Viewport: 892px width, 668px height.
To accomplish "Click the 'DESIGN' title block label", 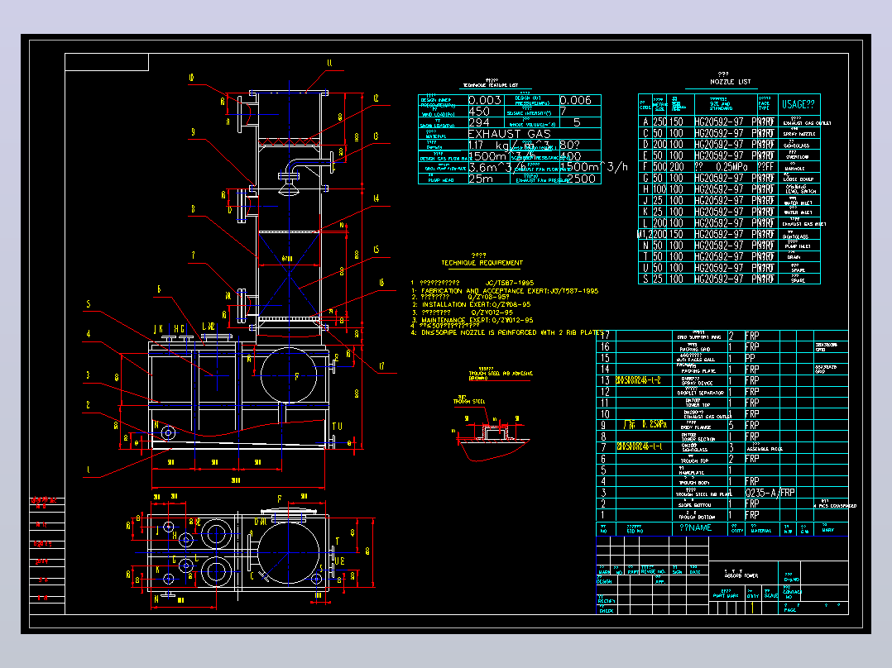I will tap(604, 581).
